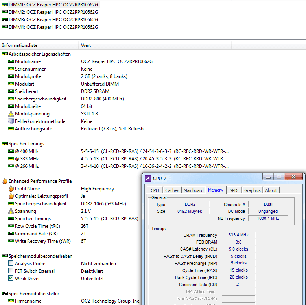
Task: Uncheck the Weak Driver checkbox
Action: 11,278
